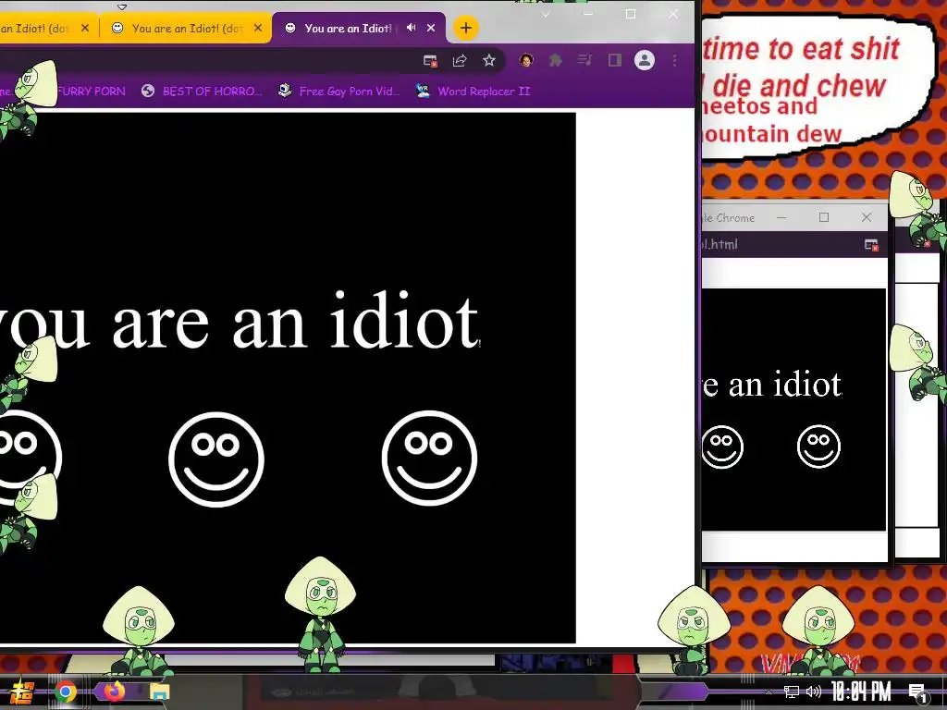Expand the tab search chevron in title bar
The width and height of the screenshot is (947, 710).
tap(546, 14)
